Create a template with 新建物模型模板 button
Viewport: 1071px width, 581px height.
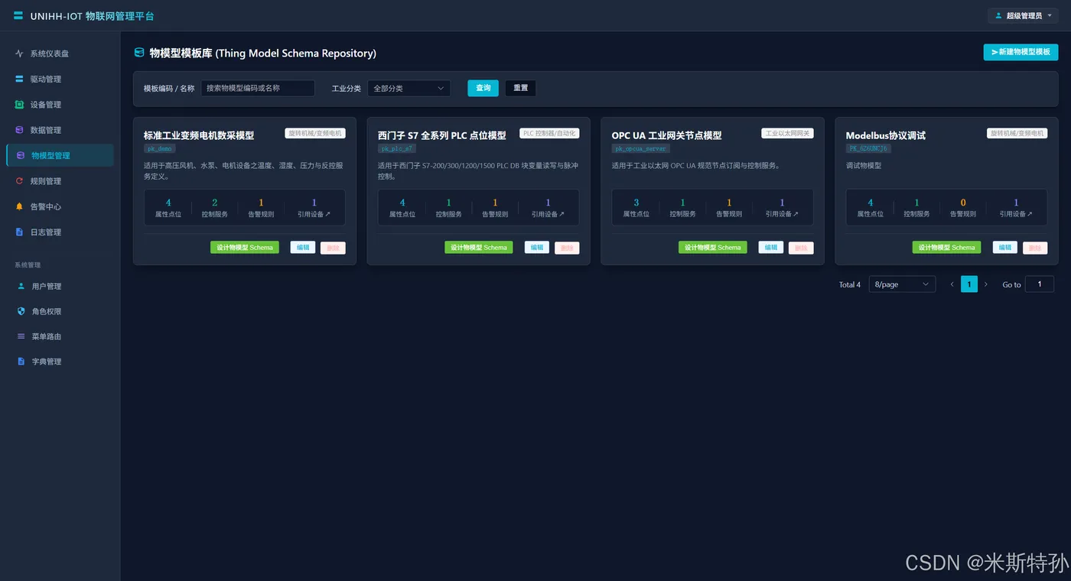coord(1021,52)
